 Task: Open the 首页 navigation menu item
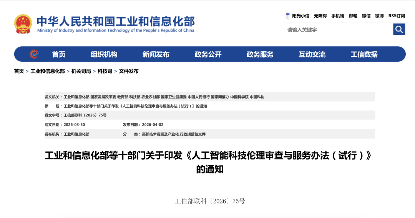pos(58,54)
